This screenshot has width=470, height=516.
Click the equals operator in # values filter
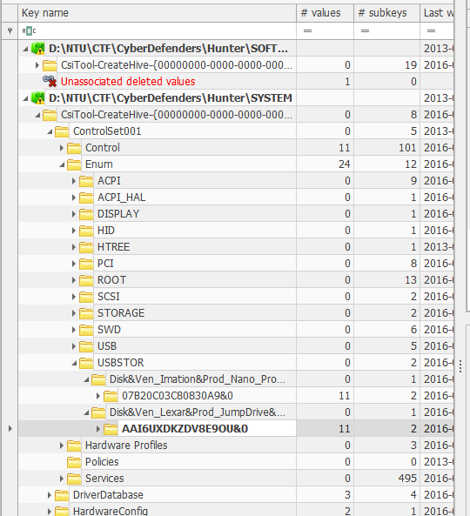click(307, 31)
